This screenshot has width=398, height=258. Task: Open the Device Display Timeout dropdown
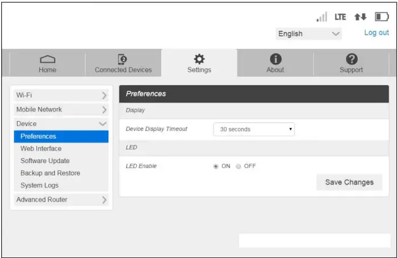pos(254,130)
